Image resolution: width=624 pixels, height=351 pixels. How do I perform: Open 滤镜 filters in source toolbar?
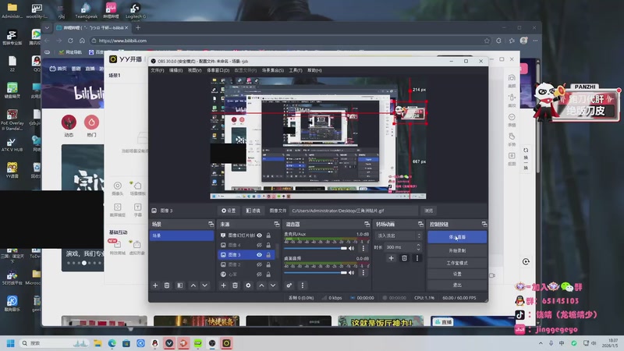[253, 211]
